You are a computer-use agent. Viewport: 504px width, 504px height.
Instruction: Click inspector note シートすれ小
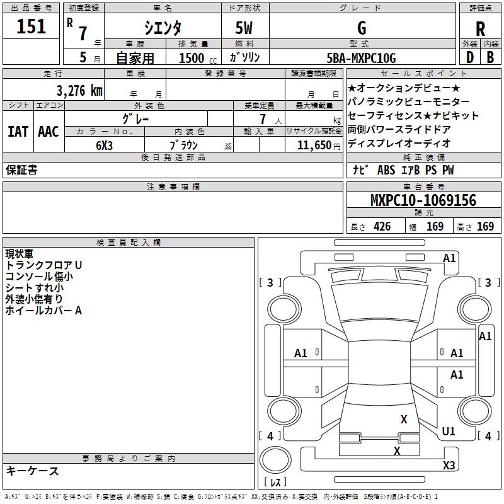click(35, 288)
